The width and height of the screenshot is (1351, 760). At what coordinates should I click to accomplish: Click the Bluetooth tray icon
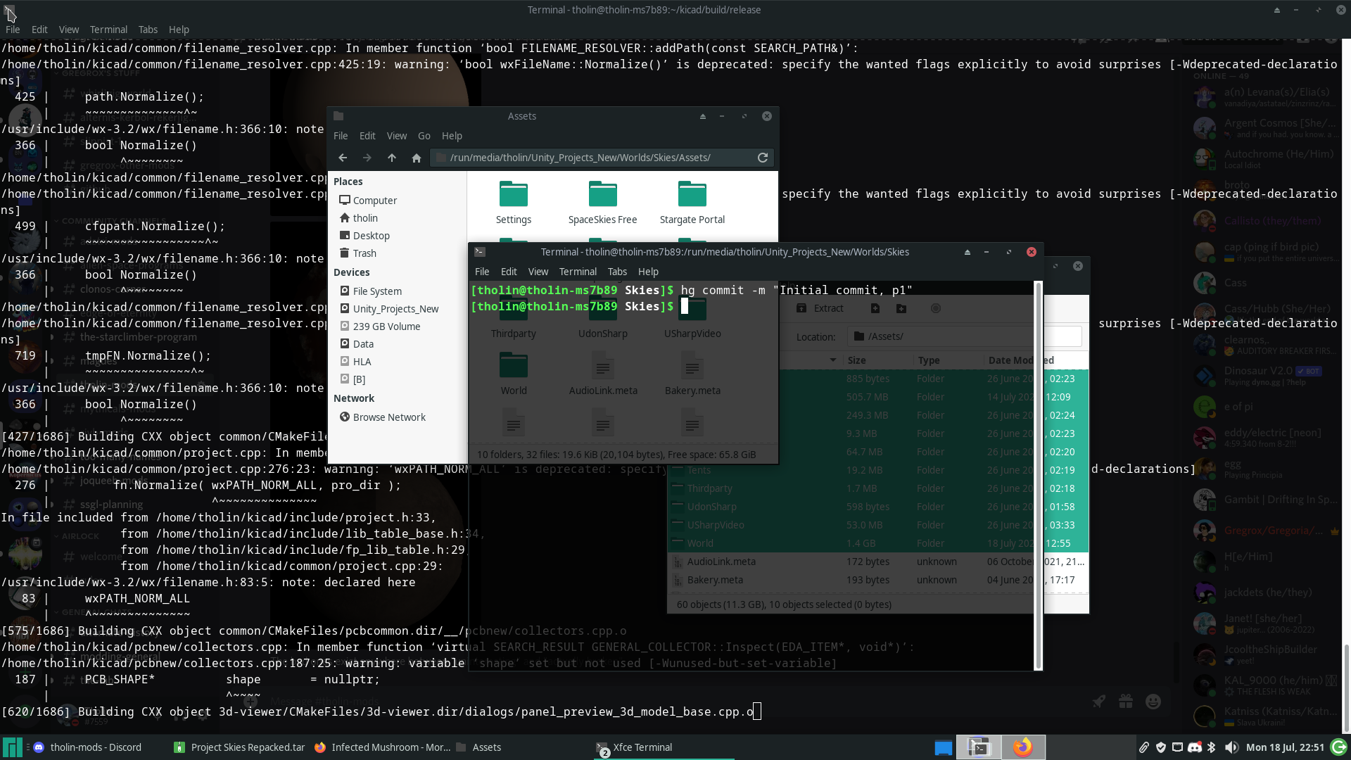coord(1211,747)
